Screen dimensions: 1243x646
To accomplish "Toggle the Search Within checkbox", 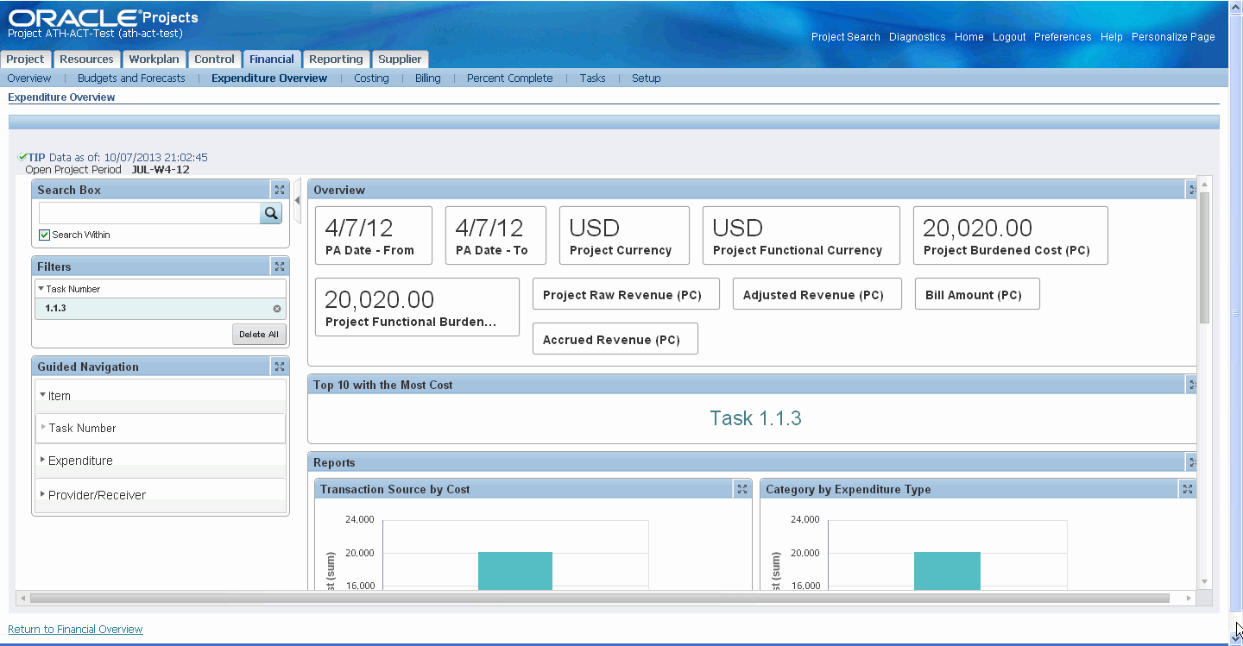I will pyautogui.click(x=45, y=235).
